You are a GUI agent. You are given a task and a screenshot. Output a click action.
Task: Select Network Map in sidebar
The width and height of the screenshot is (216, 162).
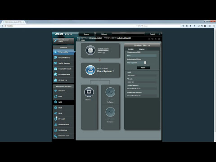(63, 52)
